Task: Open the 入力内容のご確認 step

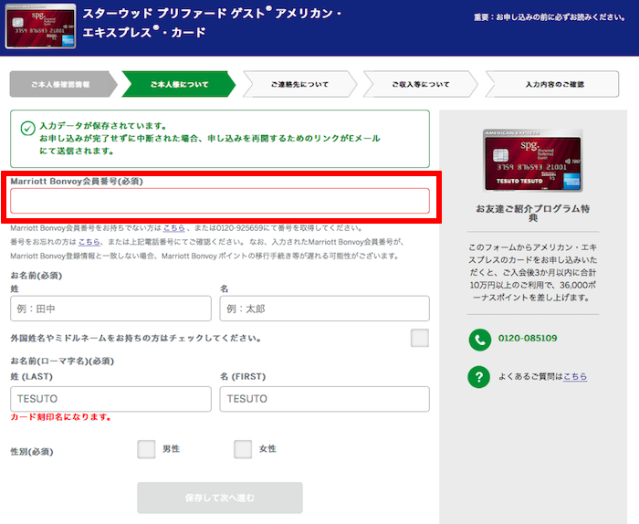Action: coord(552,84)
